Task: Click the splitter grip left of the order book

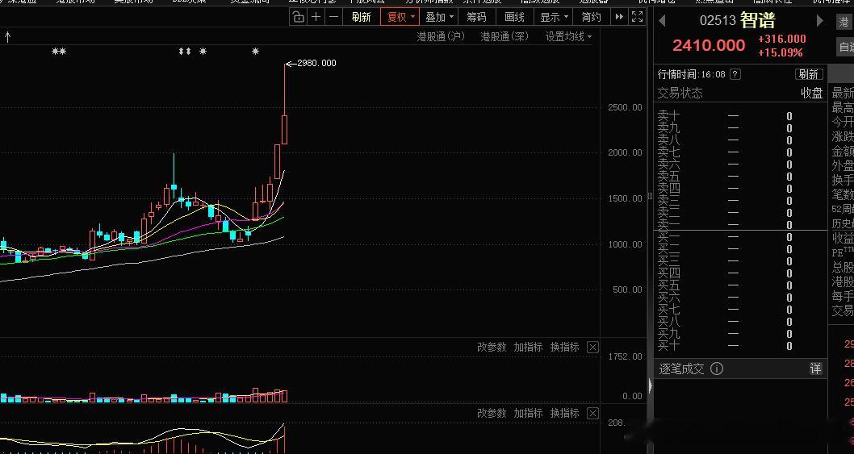Action: click(649, 197)
